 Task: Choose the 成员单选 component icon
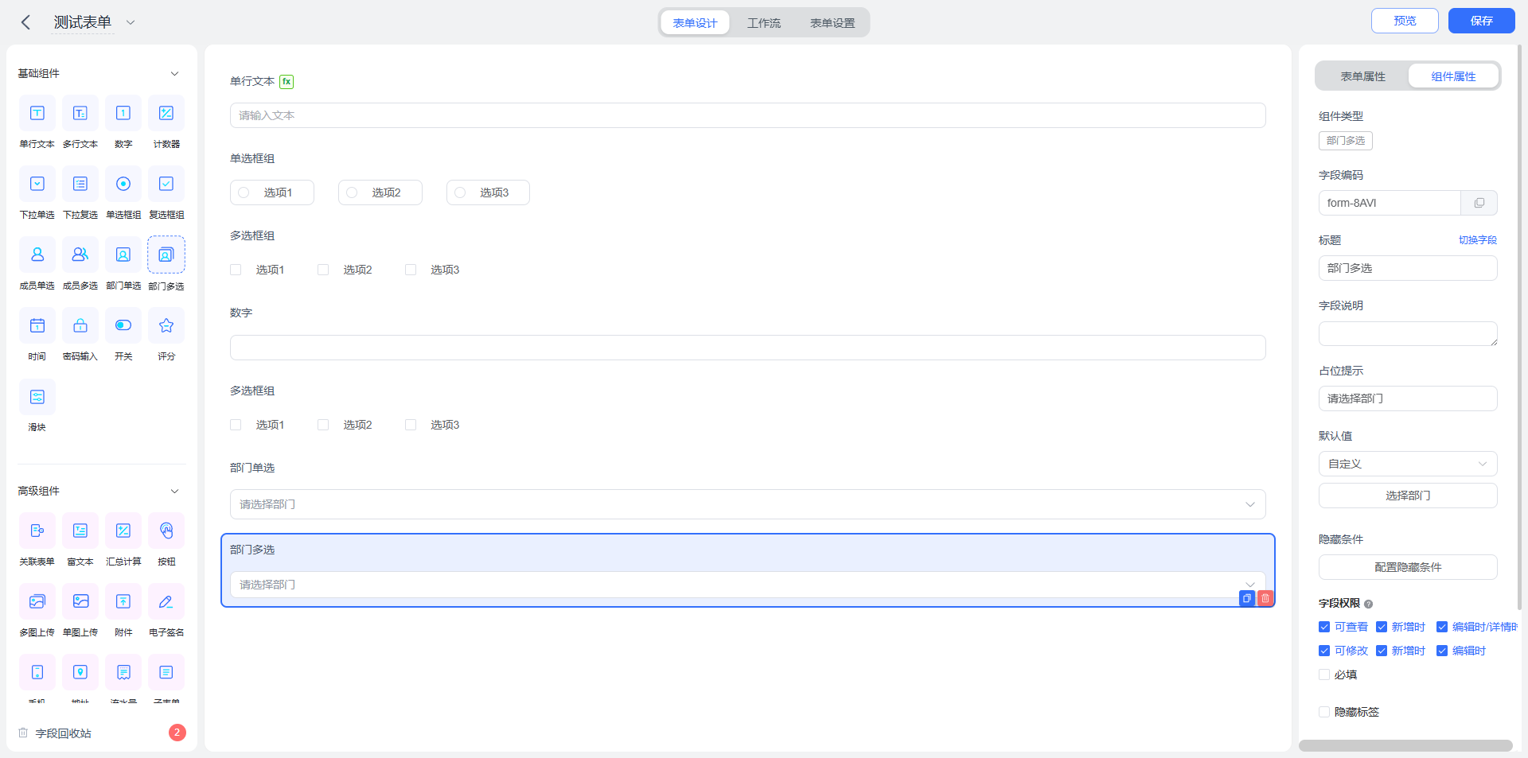37,255
